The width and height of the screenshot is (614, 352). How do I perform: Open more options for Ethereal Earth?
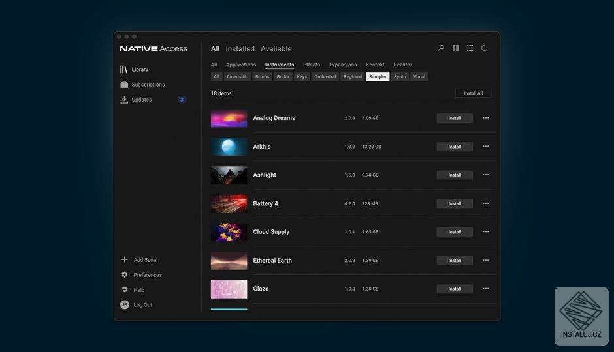[485, 260]
